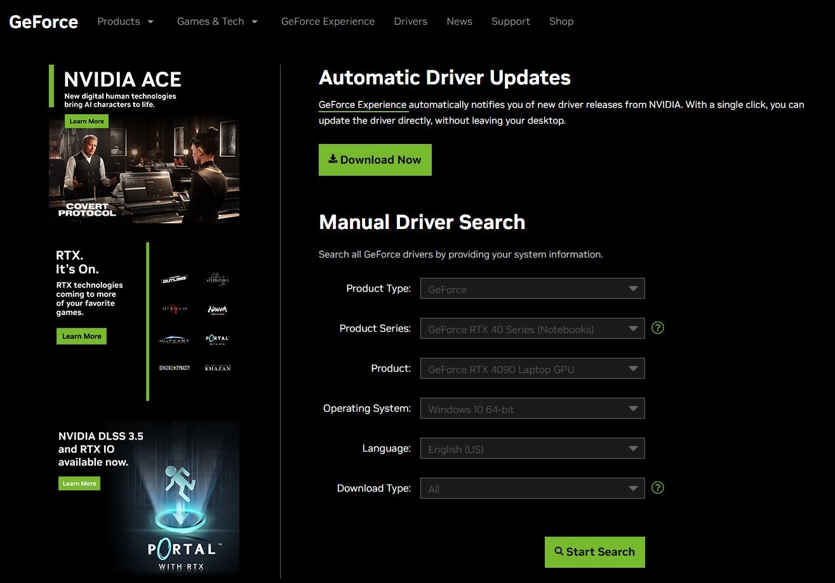
Task: Click the Naraka game logo
Action: point(217,310)
